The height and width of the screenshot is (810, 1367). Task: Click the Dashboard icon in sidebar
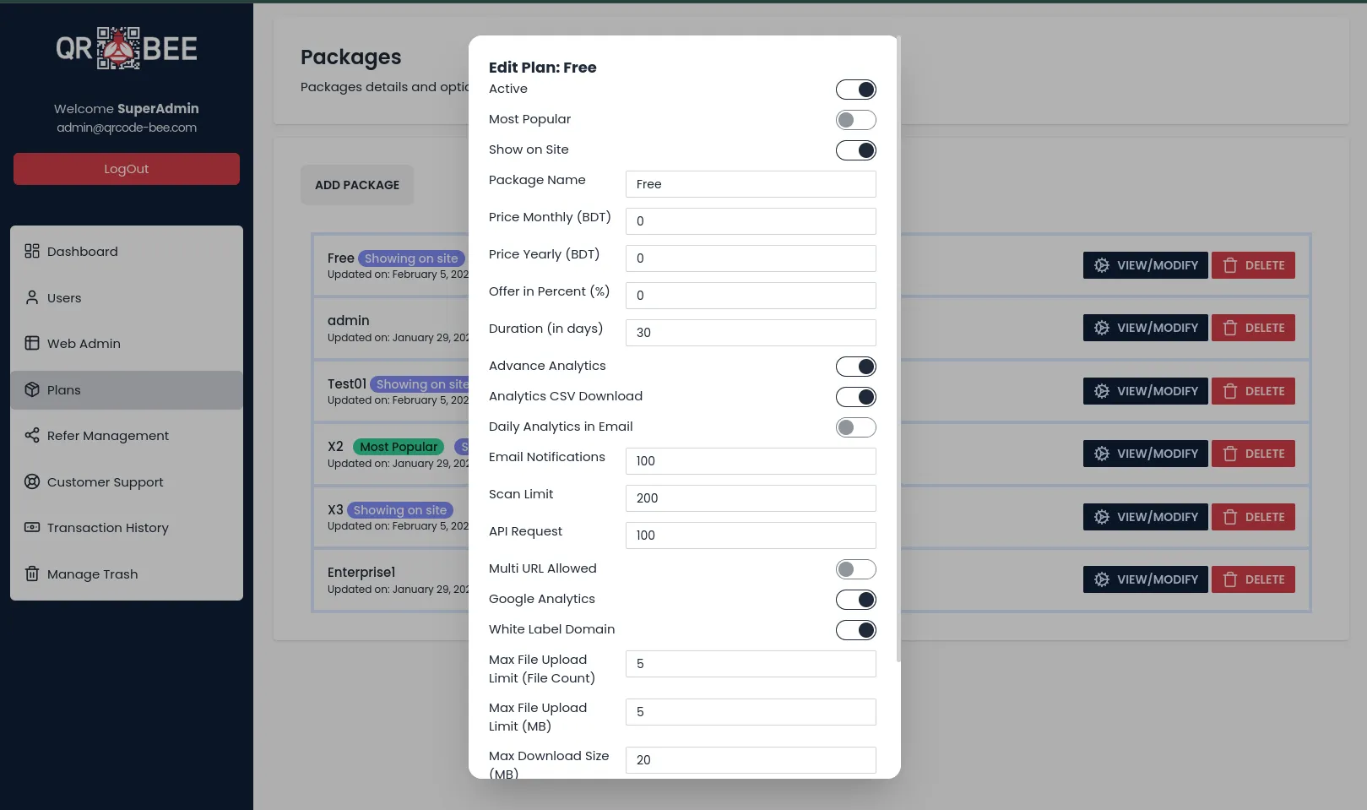coord(32,251)
